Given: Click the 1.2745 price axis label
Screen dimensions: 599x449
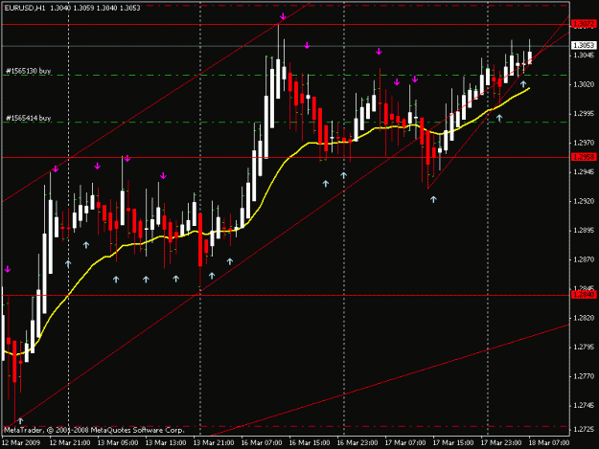Looking at the screenshot, I should (x=584, y=406).
